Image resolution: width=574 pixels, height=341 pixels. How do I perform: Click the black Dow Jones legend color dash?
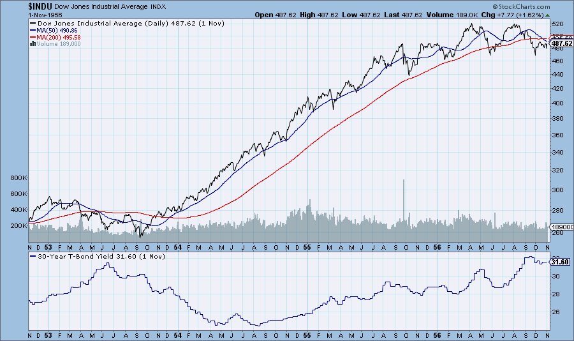tap(33, 23)
